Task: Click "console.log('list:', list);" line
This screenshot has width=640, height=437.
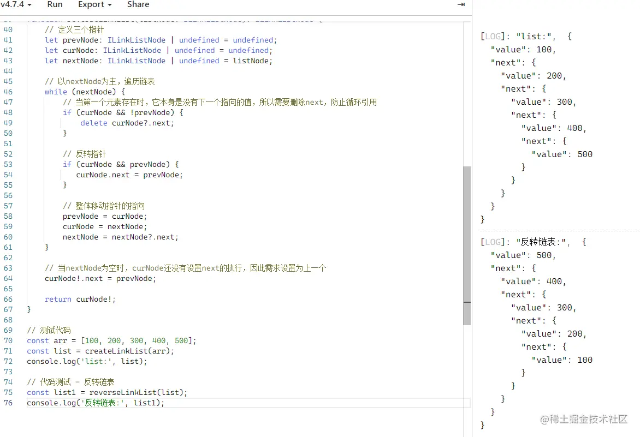Action: click(87, 362)
